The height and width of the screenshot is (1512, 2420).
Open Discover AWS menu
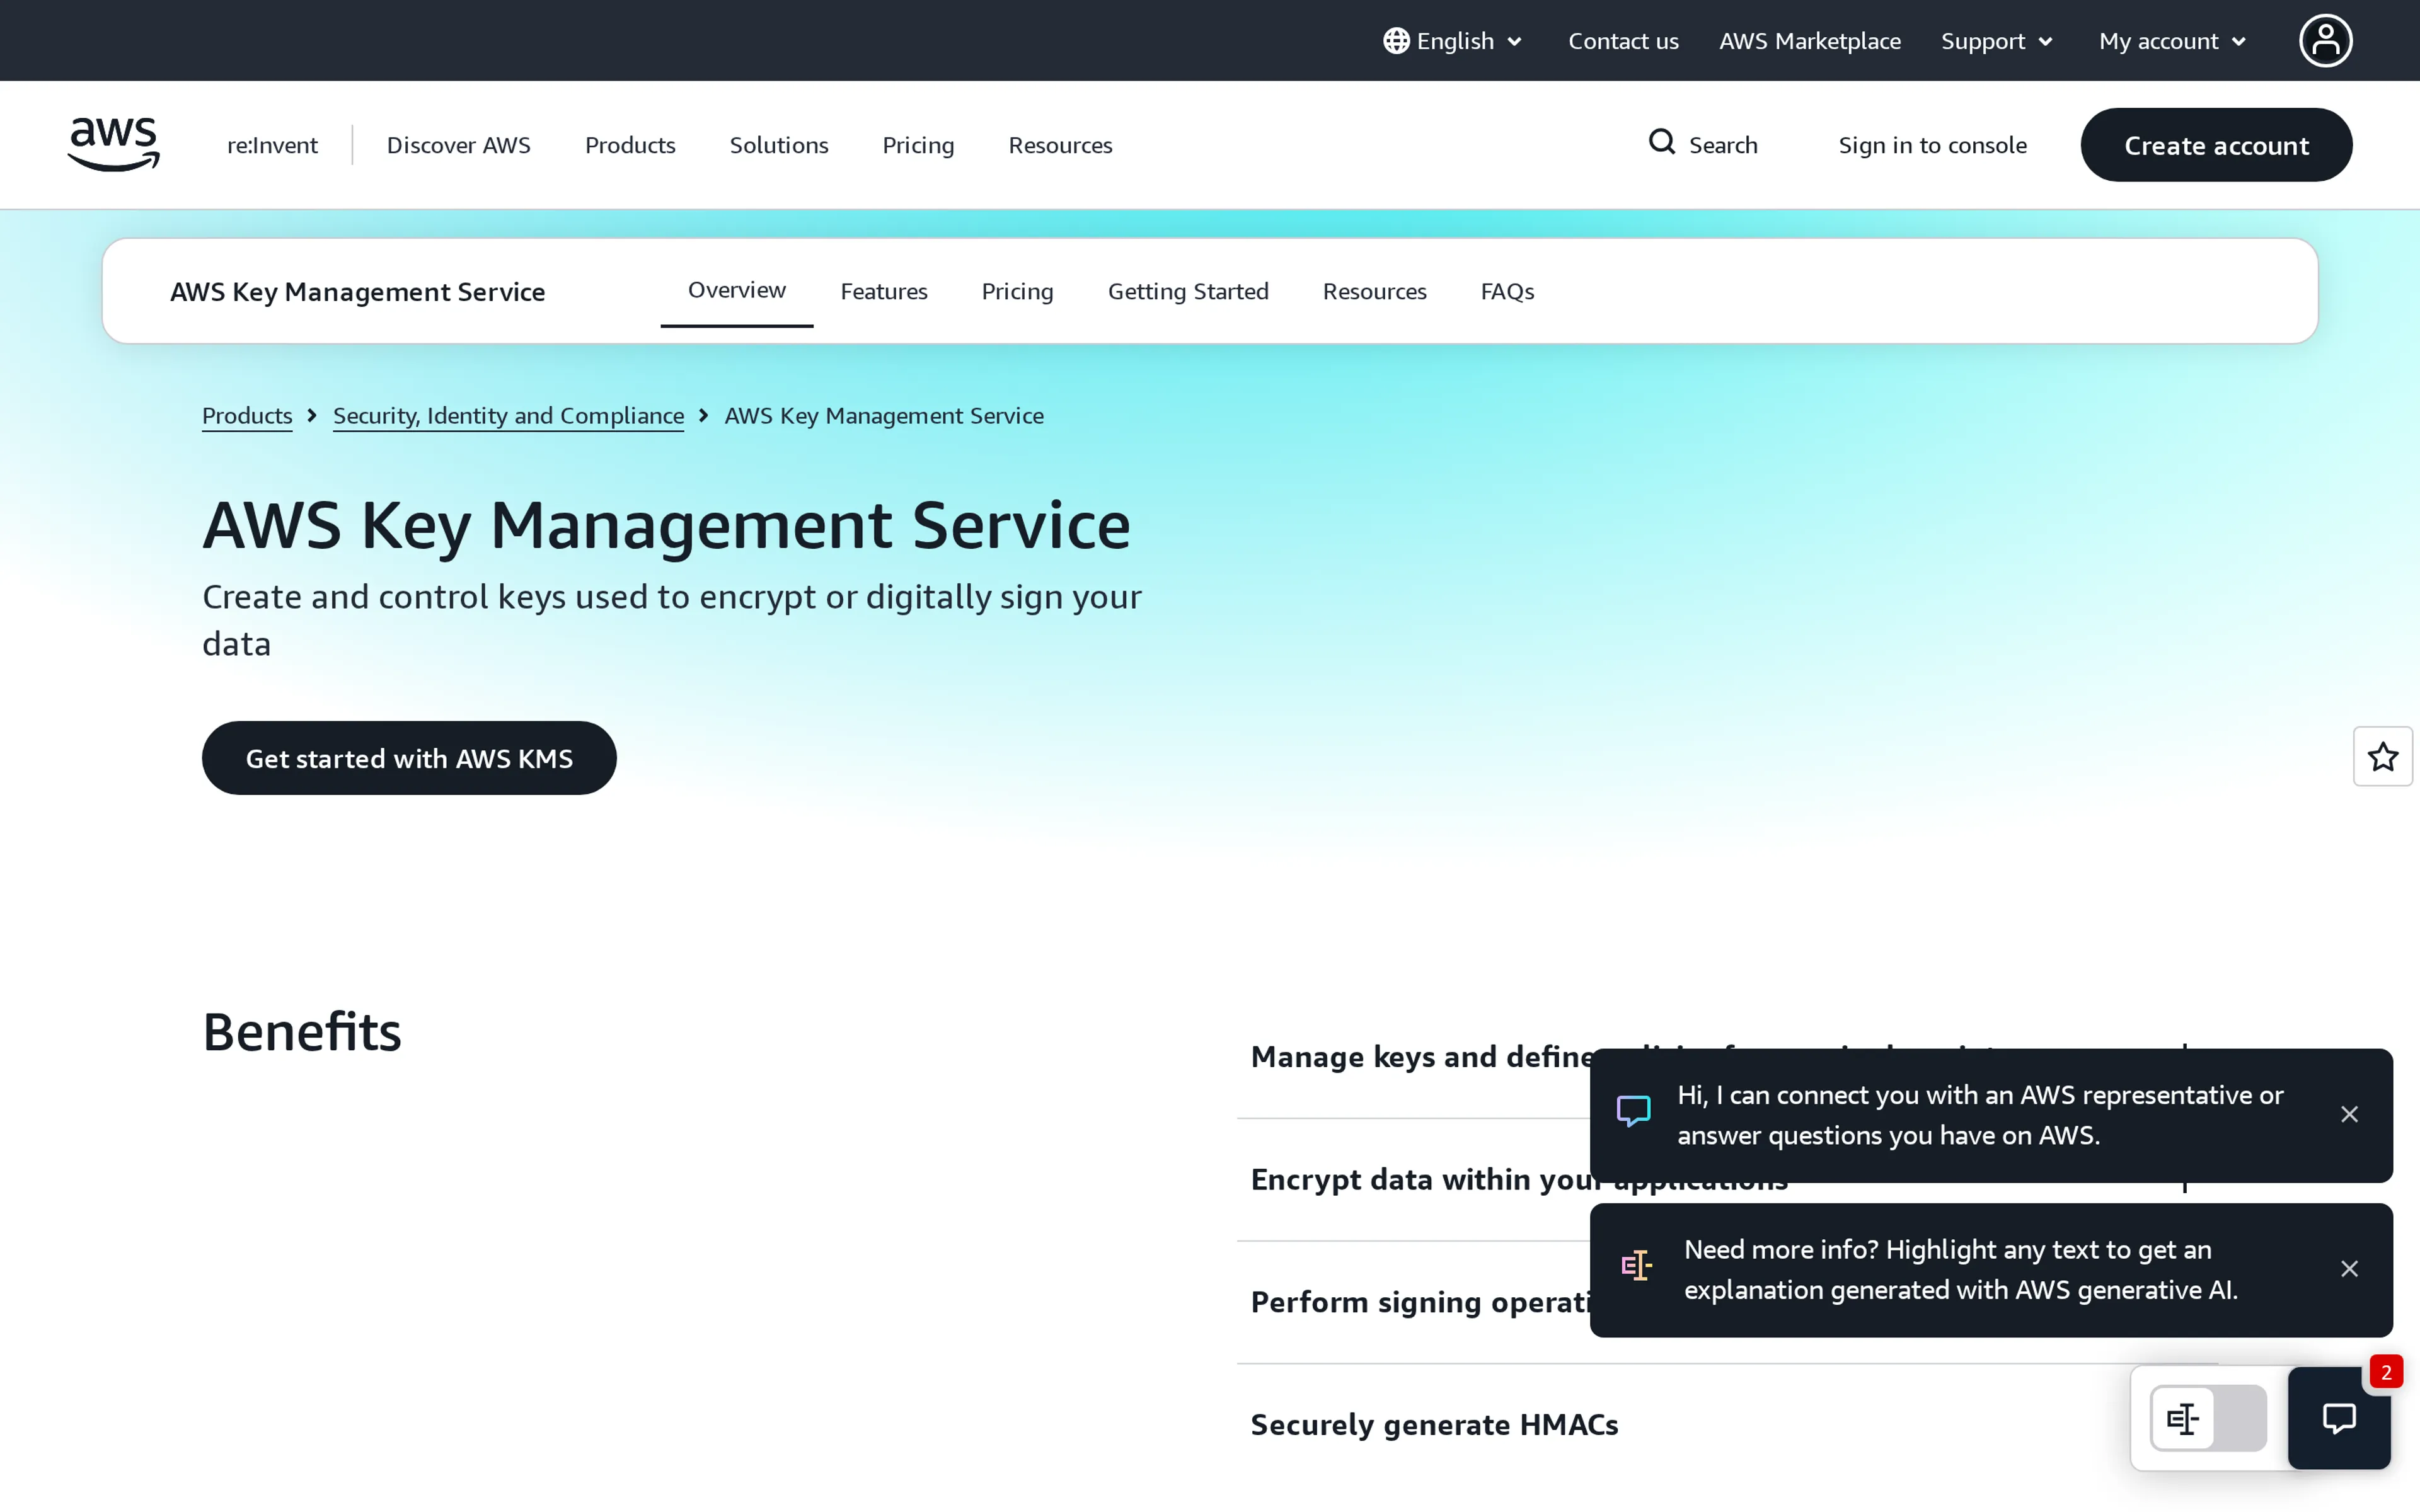pos(458,145)
